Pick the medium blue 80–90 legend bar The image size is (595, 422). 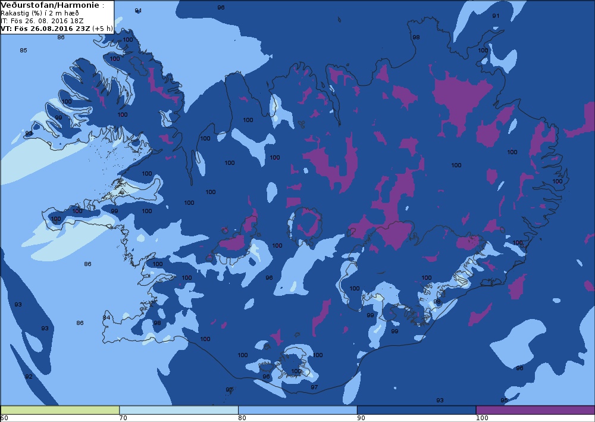click(x=297, y=410)
